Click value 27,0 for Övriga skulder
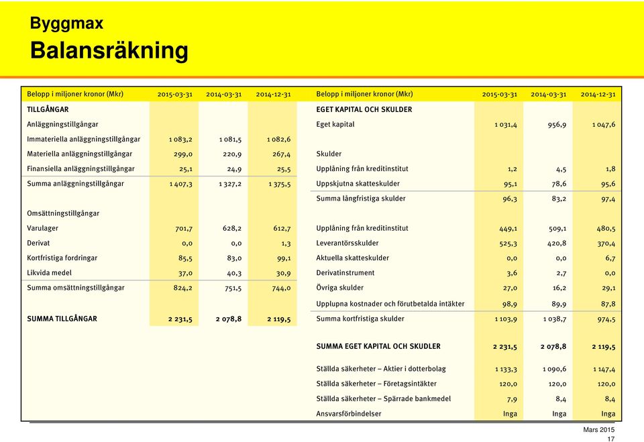644x442 pixels. (x=510, y=288)
